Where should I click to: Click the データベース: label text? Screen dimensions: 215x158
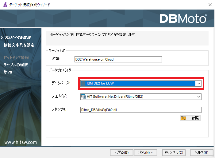[x=61, y=83]
